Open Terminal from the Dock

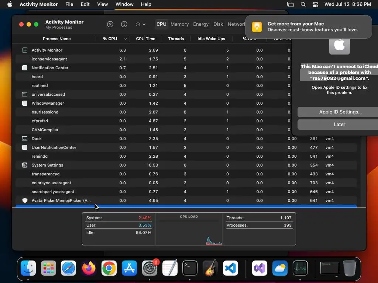coord(190,268)
